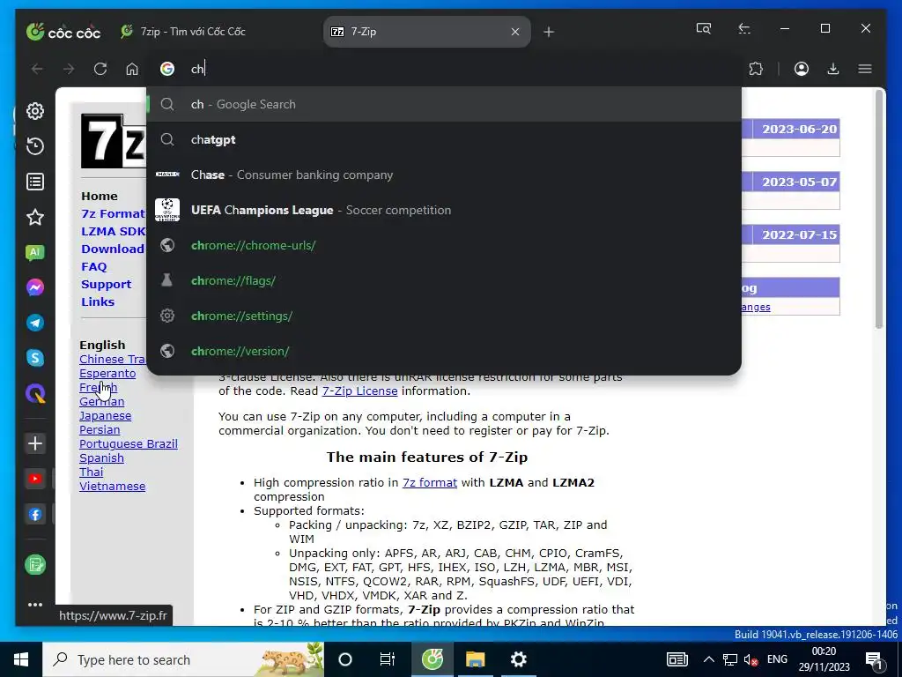Open the Extensions puzzle icon
Image resolution: width=902 pixels, height=677 pixels.
[756, 69]
